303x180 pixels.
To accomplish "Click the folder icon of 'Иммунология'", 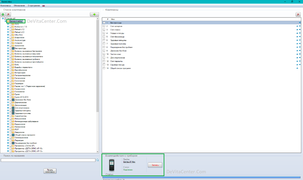I will click(13, 119).
